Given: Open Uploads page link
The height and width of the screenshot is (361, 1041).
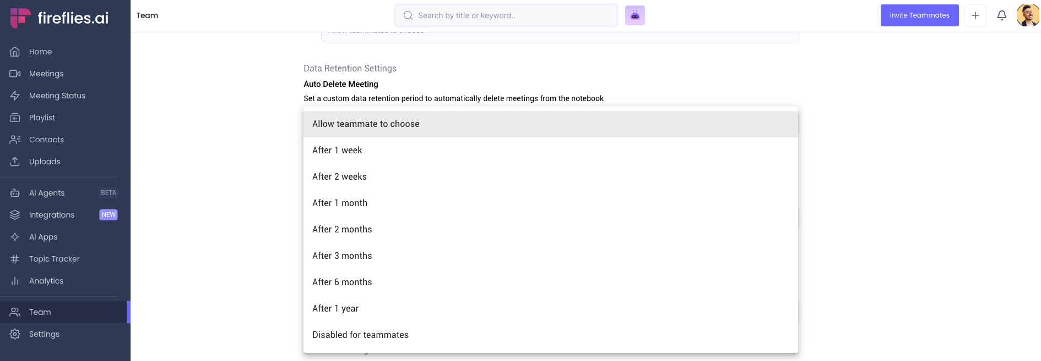Looking at the screenshot, I should (45, 162).
